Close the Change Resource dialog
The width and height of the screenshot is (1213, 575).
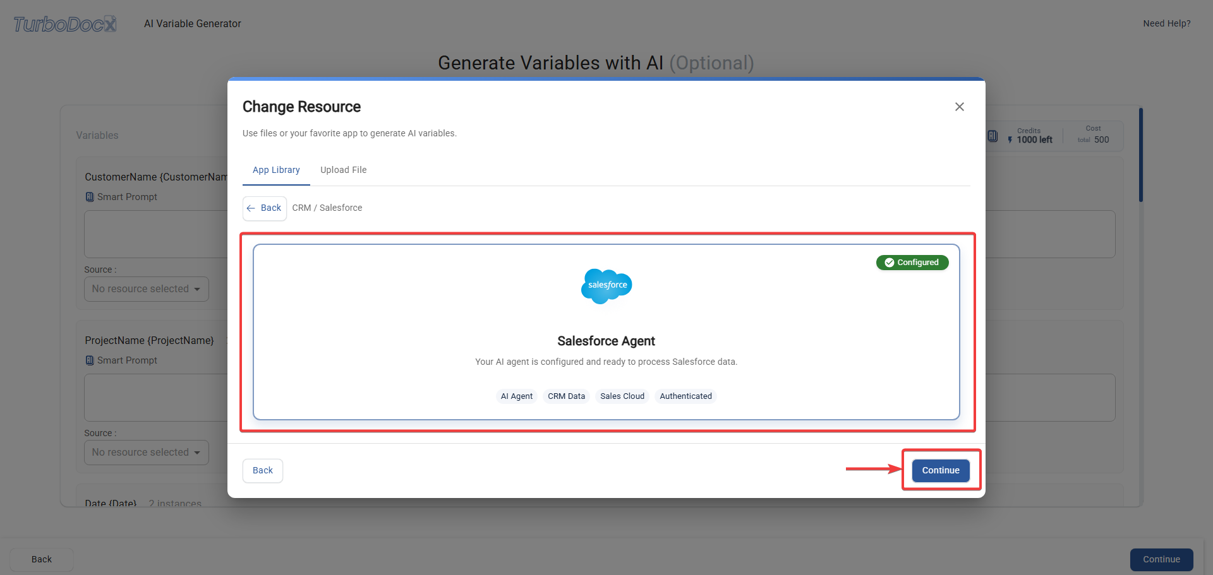pyautogui.click(x=959, y=107)
